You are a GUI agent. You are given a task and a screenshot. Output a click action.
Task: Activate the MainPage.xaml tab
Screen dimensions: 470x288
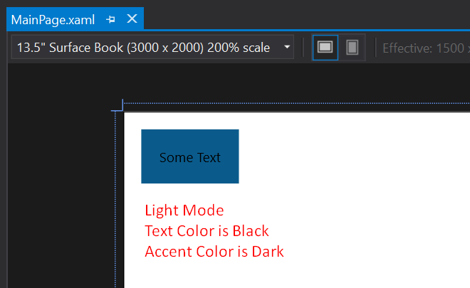point(53,20)
